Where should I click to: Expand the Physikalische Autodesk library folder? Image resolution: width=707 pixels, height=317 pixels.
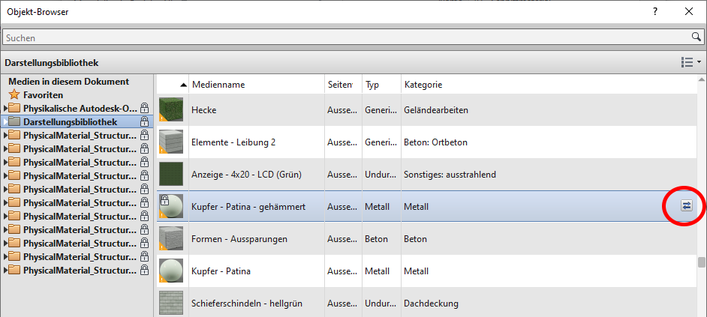5,109
